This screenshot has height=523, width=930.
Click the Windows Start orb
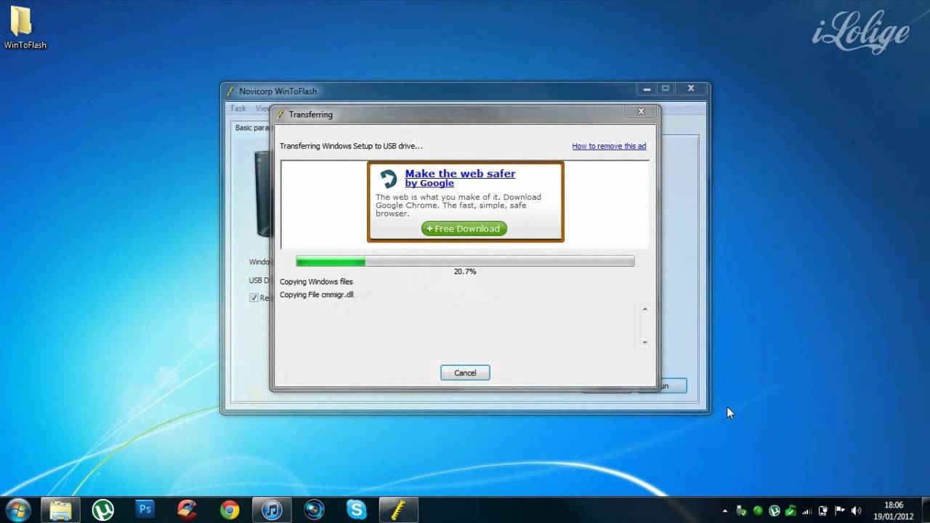[17, 510]
